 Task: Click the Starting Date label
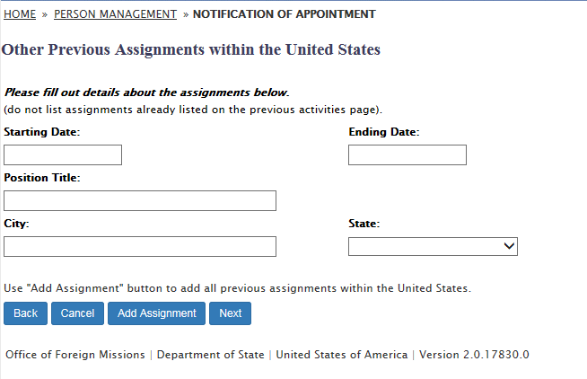coord(42,132)
